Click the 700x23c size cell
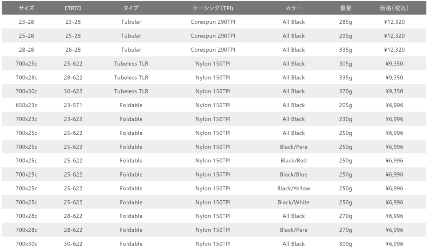The height and width of the screenshot is (250, 427). pyautogui.click(x=26, y=119)
